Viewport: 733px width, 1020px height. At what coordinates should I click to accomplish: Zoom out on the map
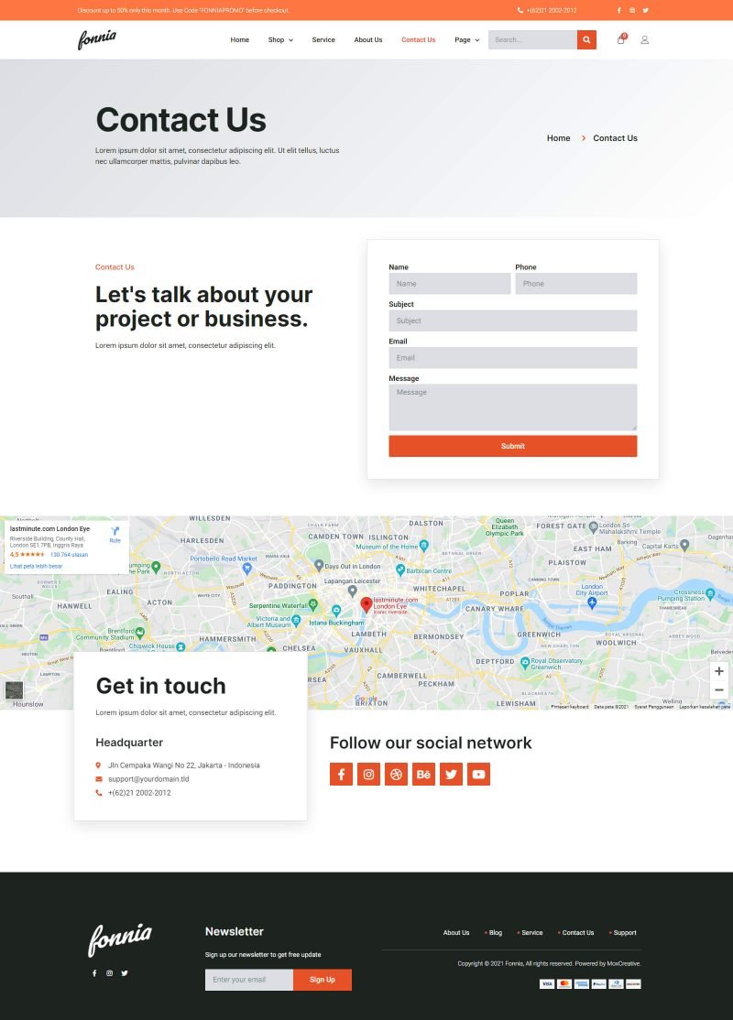718,690
